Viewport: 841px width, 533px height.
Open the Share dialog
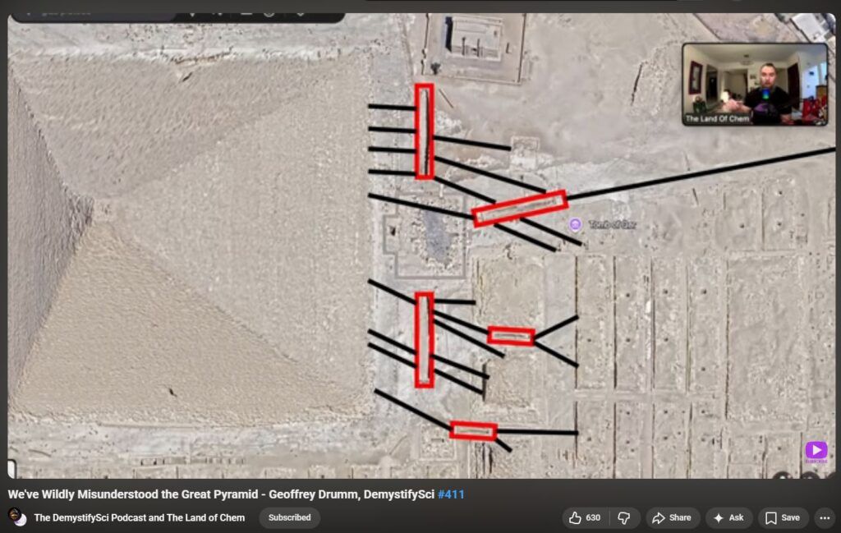tap(671, 518)
